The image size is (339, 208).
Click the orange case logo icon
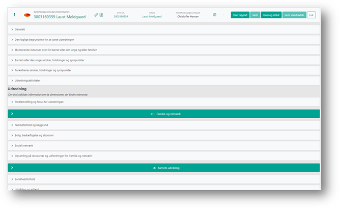(x=27, y=15)
